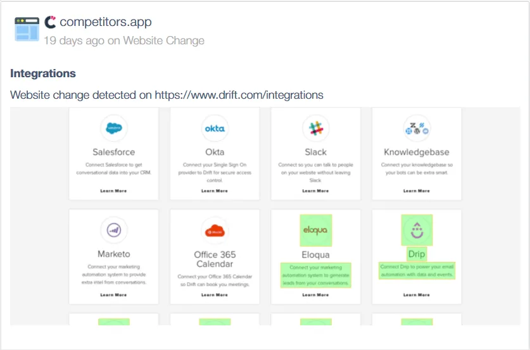Viewport: 530px width, 350px height.
Task: Click the Salesforce cloud logo icon
Action: (x=114, y=128)
